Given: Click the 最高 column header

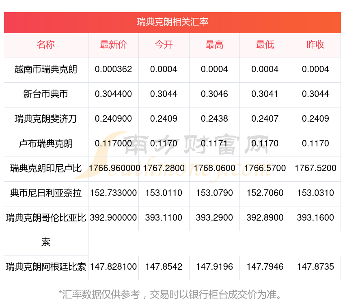Looking at the screenshot, I should (214, 45).
